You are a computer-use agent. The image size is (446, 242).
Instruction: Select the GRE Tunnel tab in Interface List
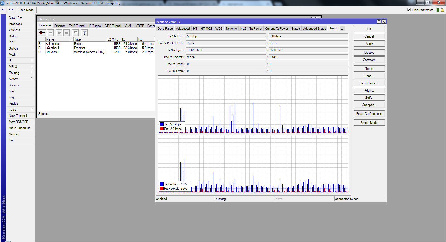(x=113, y=26)
